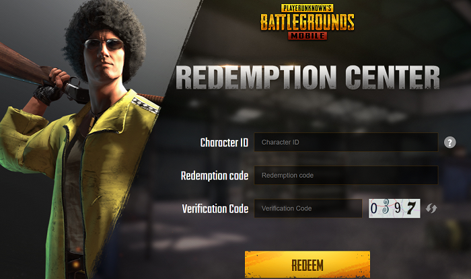Click the yellow REDEEM button
The image size is (471, 279).
pyautogui.click(x=307, y=265)
